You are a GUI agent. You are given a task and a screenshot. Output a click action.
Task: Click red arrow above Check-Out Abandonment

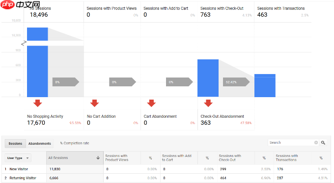point(208,103)
